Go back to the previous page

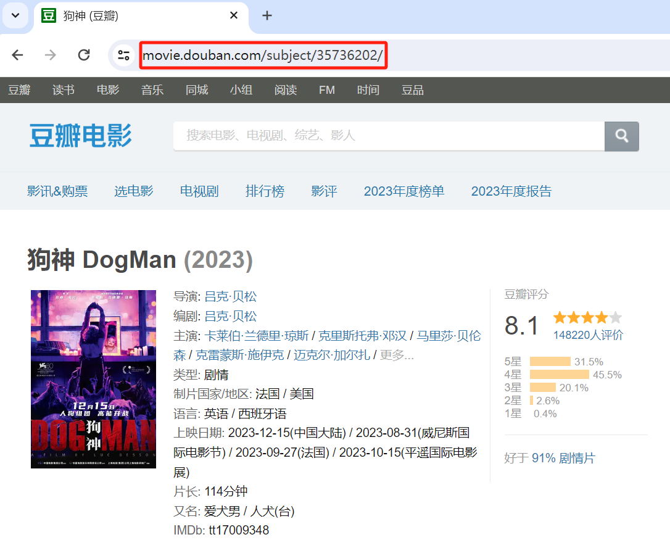coord(17,55)
